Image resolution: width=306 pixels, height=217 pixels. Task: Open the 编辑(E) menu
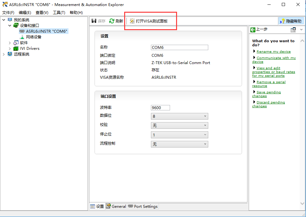(25, 13)
